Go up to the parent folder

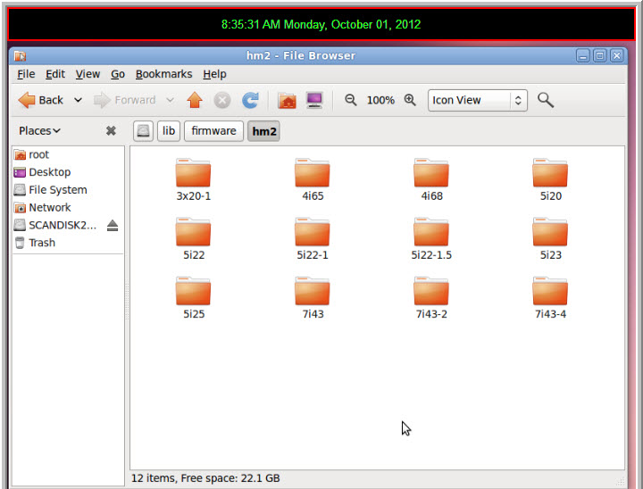(x=195, y=100)
